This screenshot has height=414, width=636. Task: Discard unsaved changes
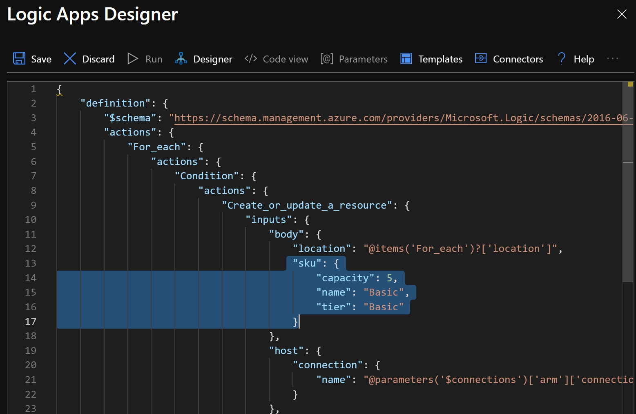[88, 58]
